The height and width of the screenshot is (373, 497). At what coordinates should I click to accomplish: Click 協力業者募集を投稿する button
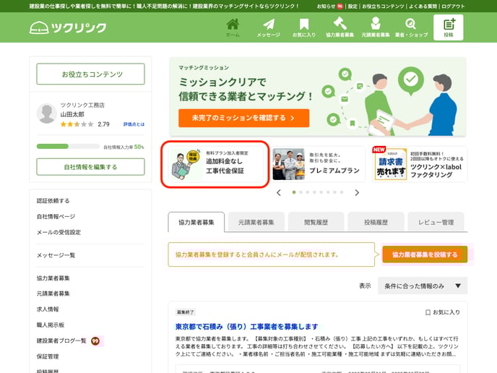click(425, 254)
